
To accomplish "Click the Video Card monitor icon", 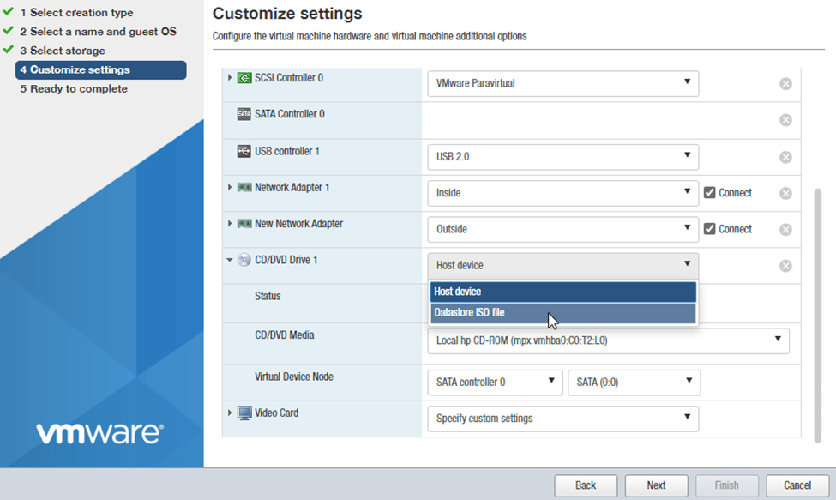I will [x=244, y=413].
